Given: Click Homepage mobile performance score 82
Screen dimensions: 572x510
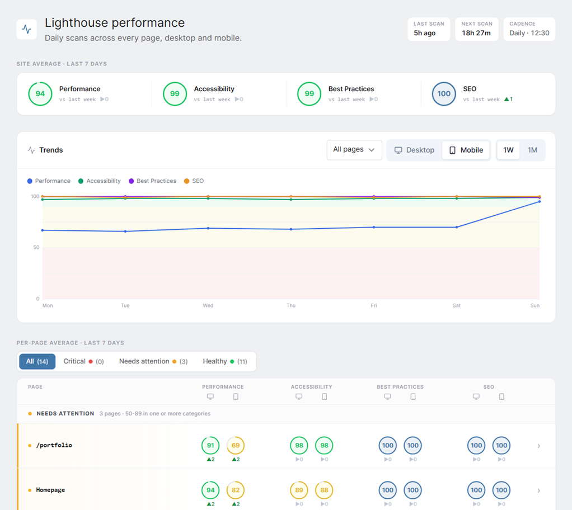Looking at the screenshot, I should 236,490.
